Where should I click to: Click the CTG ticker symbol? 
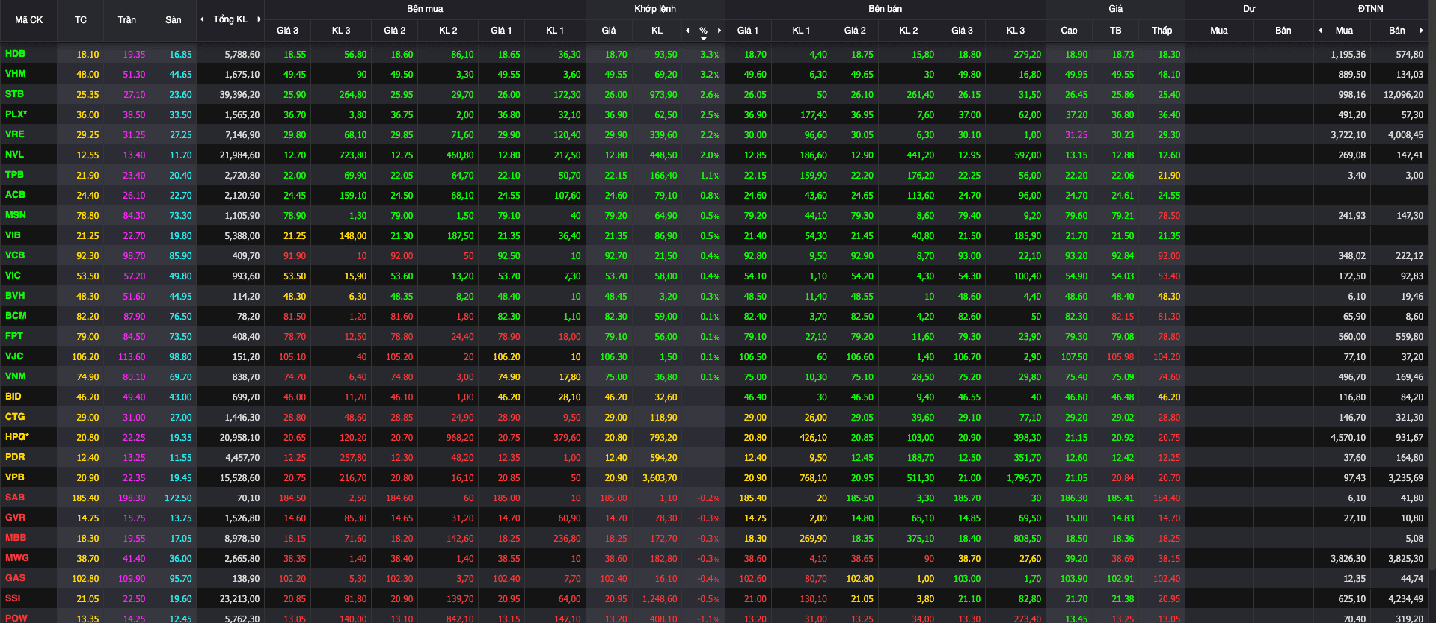point(14,417)
